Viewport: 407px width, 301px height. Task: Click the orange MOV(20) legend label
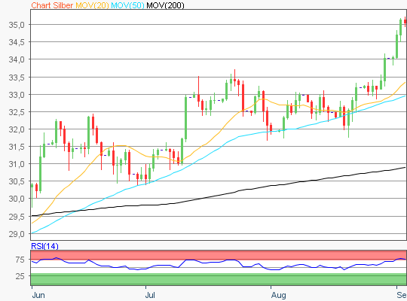[92, 5]
